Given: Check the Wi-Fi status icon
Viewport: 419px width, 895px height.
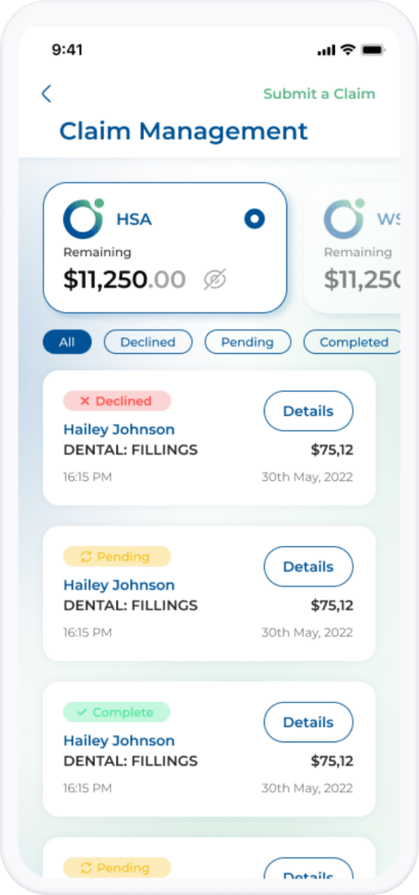Looking at the screenshot, I should (x=347, y=50).
